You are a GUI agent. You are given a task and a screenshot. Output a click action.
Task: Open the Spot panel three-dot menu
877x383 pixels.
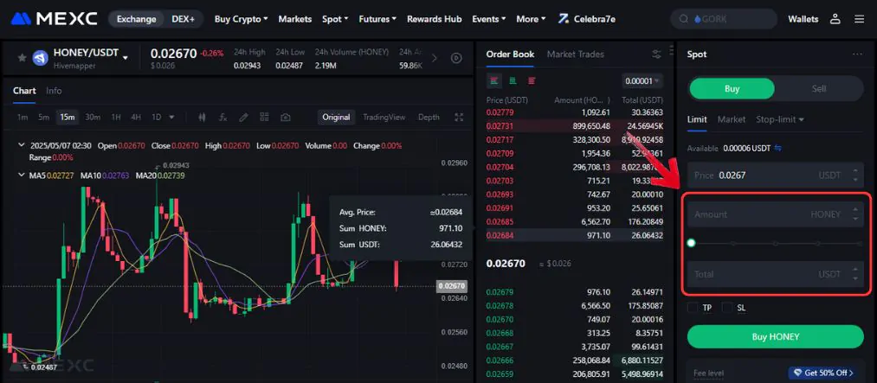(857, 54)
